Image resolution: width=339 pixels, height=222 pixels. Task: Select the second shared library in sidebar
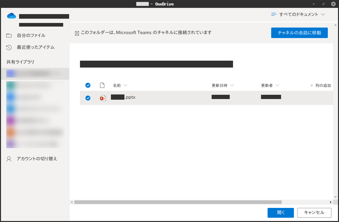pos(33,85)
